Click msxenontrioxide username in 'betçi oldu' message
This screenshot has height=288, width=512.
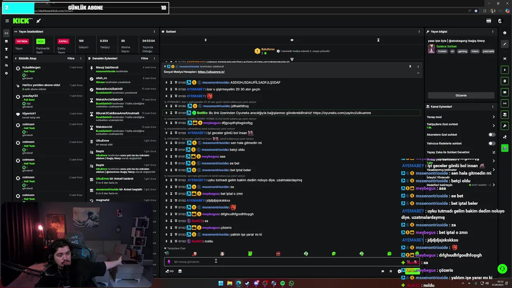coord(215,150)
